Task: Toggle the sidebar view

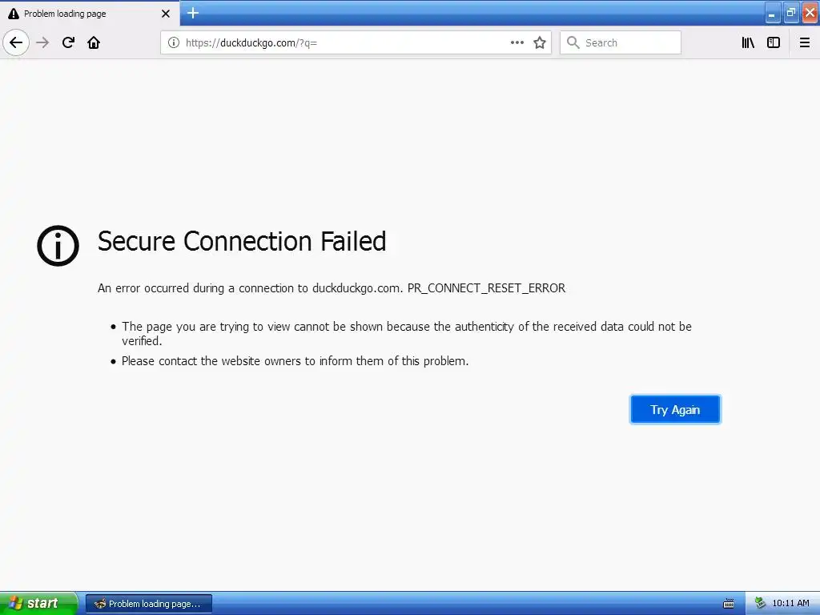Action: click(774, 42)
